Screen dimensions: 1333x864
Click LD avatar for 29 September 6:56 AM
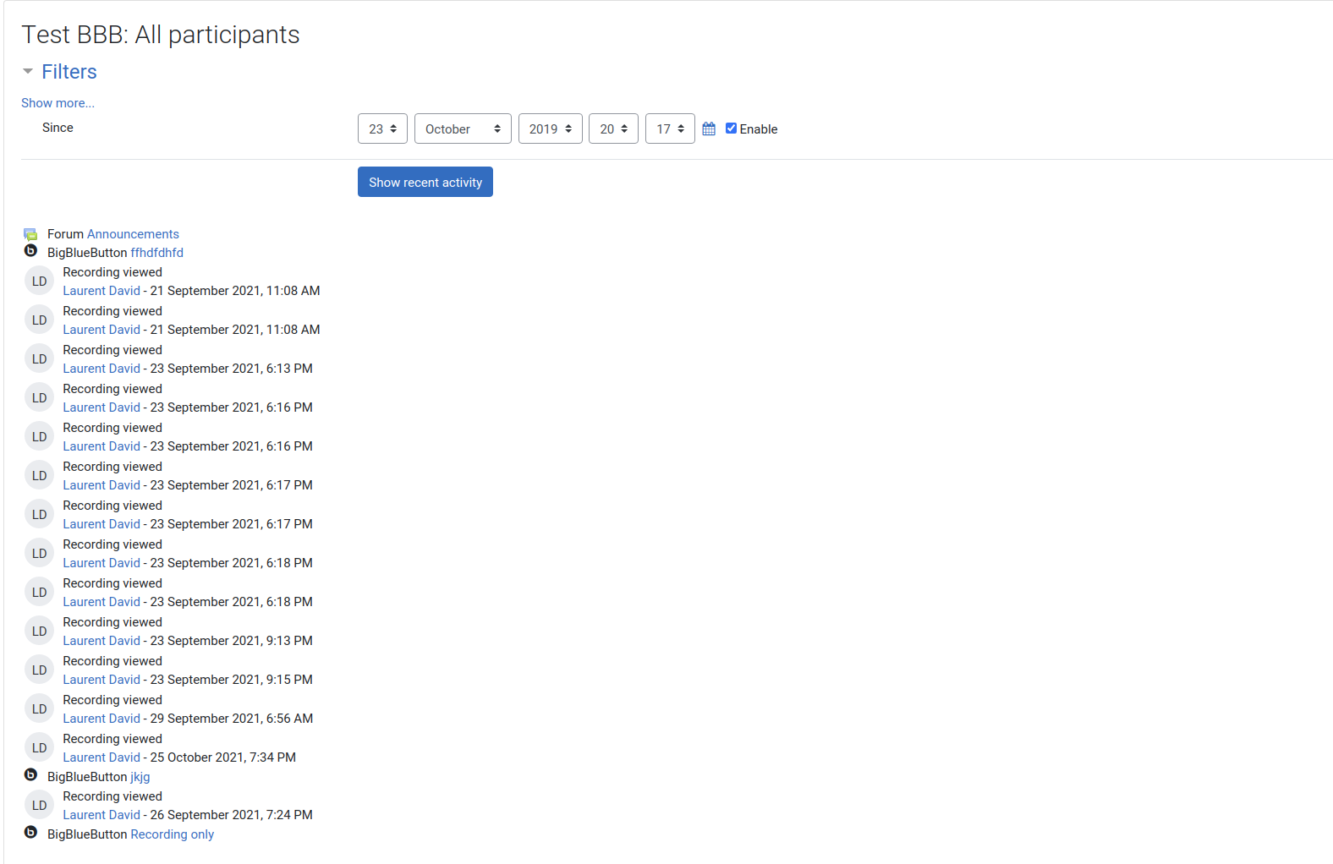coord(39,709)
